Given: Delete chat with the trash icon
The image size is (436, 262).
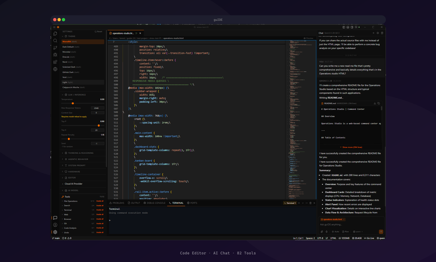Looking at the screenshot, I should 382,33.
